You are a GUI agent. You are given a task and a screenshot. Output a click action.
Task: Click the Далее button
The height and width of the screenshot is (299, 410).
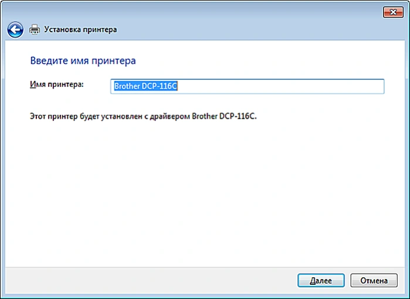(321, 280)
